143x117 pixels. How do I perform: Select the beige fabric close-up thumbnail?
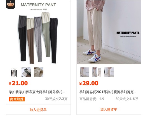[x=39, y=72]
